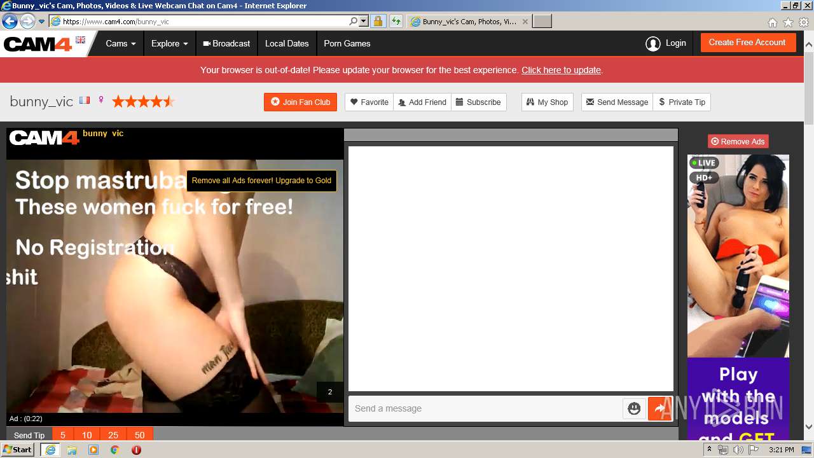This screenshot has width=814, height=458.
Task: Select the Bunny_vic's Cam browser tab
Action: [x=469, y=21]
